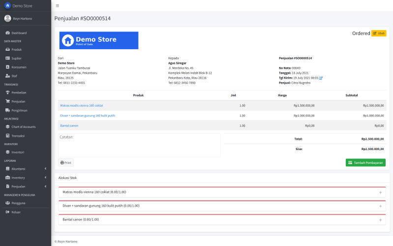Open Reyn Hartono profile name

[x=23, y=19]
